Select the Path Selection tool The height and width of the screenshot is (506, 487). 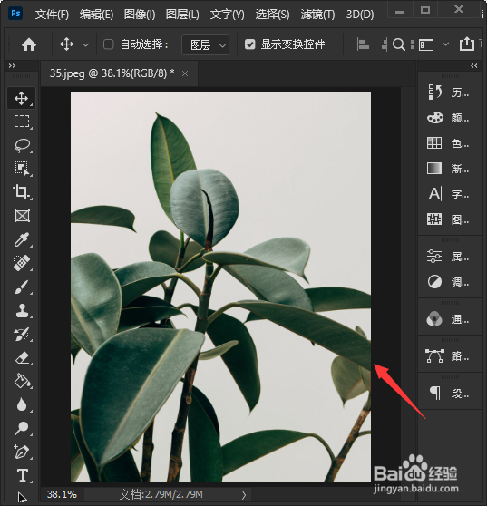(23, 497)
